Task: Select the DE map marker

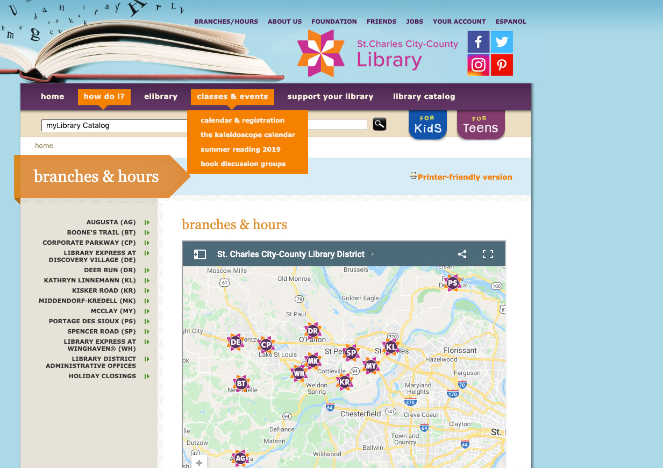Action: tap(235, 342)
